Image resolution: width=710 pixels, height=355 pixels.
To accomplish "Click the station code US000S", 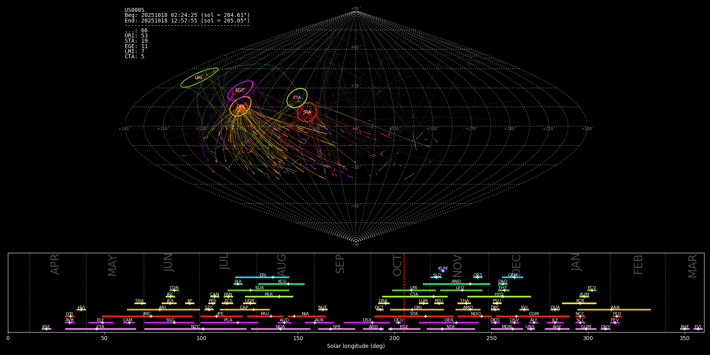I will click(135, 10).
